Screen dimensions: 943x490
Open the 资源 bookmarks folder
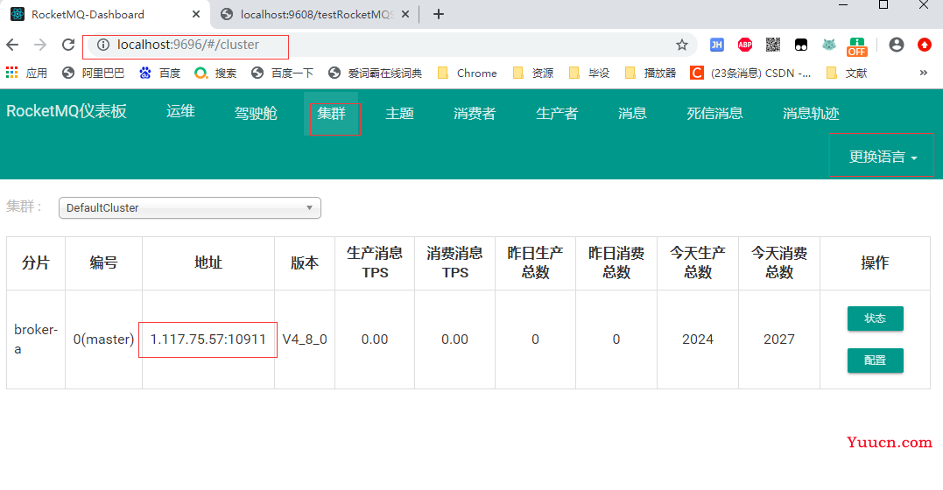tap(533, 73)
